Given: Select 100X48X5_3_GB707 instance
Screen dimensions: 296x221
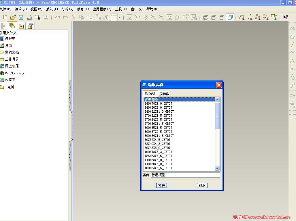Looking at the screenshot, I should tap(179, 152).
